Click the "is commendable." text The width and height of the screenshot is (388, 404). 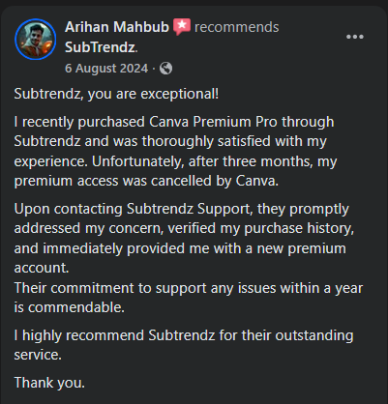[70, 307]
